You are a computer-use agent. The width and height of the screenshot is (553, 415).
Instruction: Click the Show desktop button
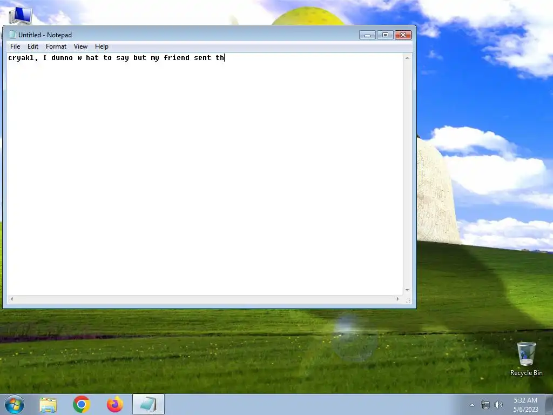click(549, 404)
